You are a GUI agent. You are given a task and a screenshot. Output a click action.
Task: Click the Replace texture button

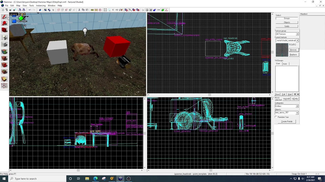pyautogui.click(x=294, y=55)
